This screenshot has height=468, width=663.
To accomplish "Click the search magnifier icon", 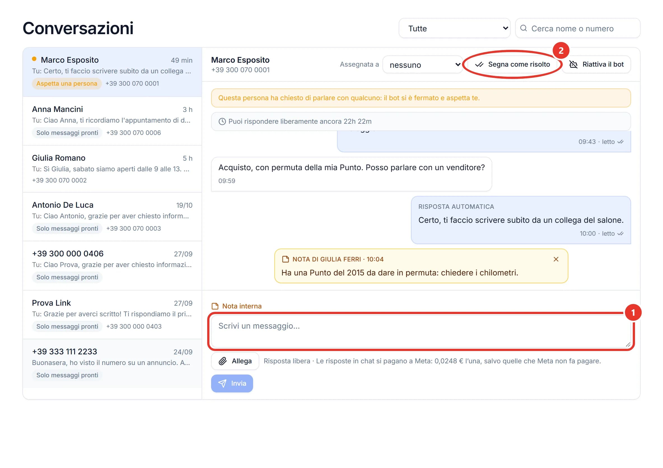I will 523,28.
